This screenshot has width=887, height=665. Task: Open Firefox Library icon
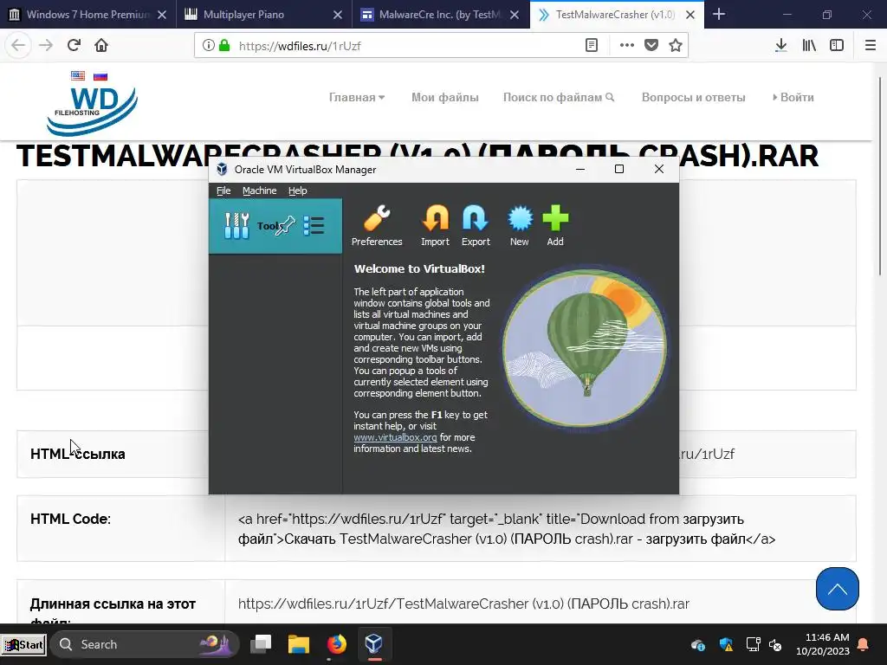pos(809,45)
